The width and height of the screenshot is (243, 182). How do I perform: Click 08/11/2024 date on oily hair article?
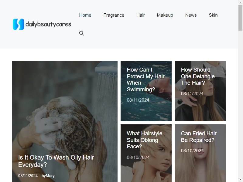28,176
